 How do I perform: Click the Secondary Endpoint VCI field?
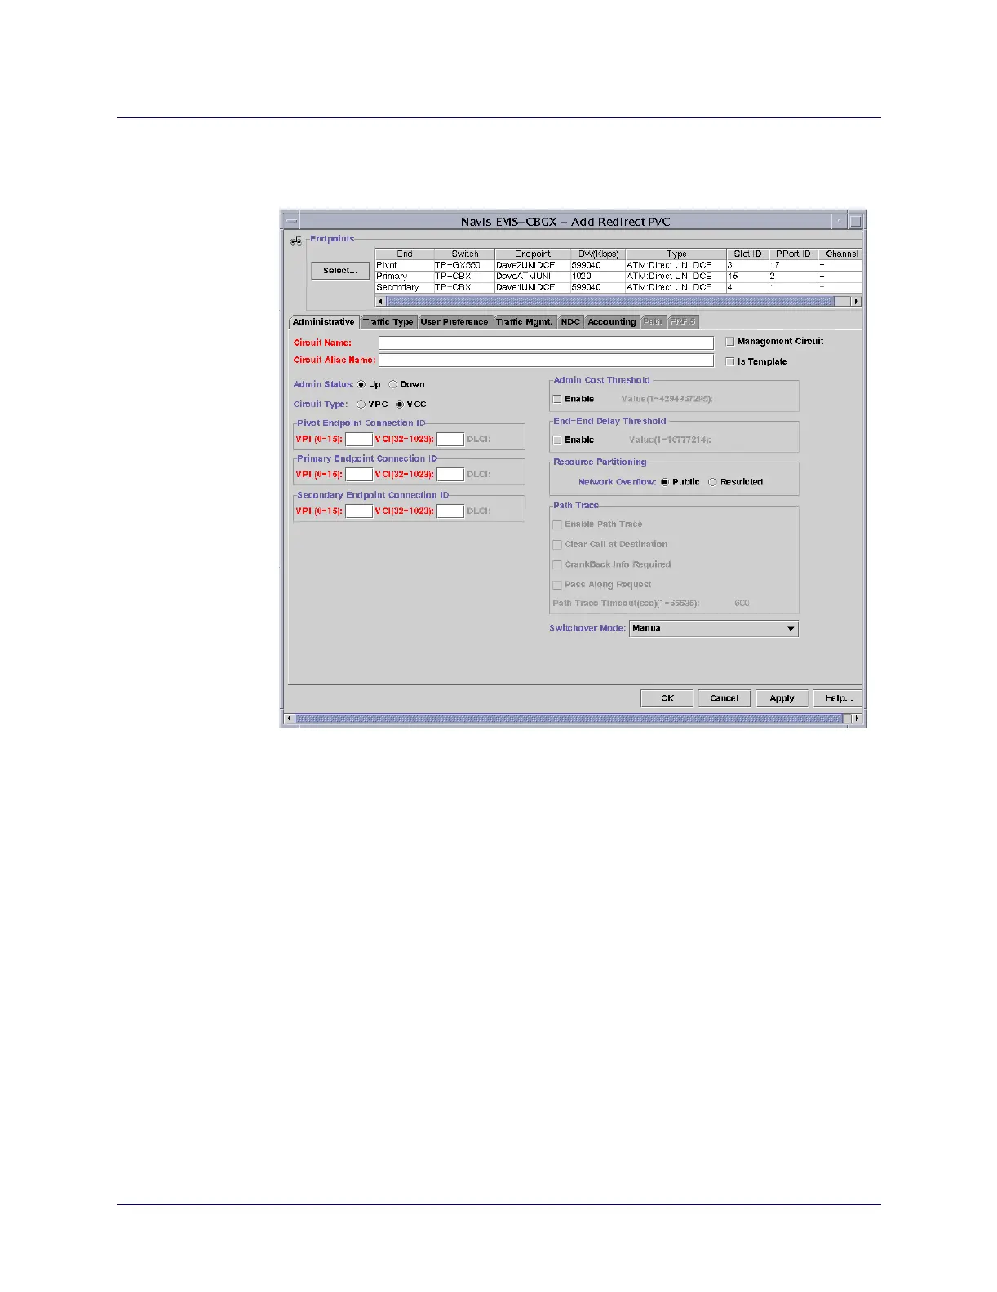(x=450, y=511)
